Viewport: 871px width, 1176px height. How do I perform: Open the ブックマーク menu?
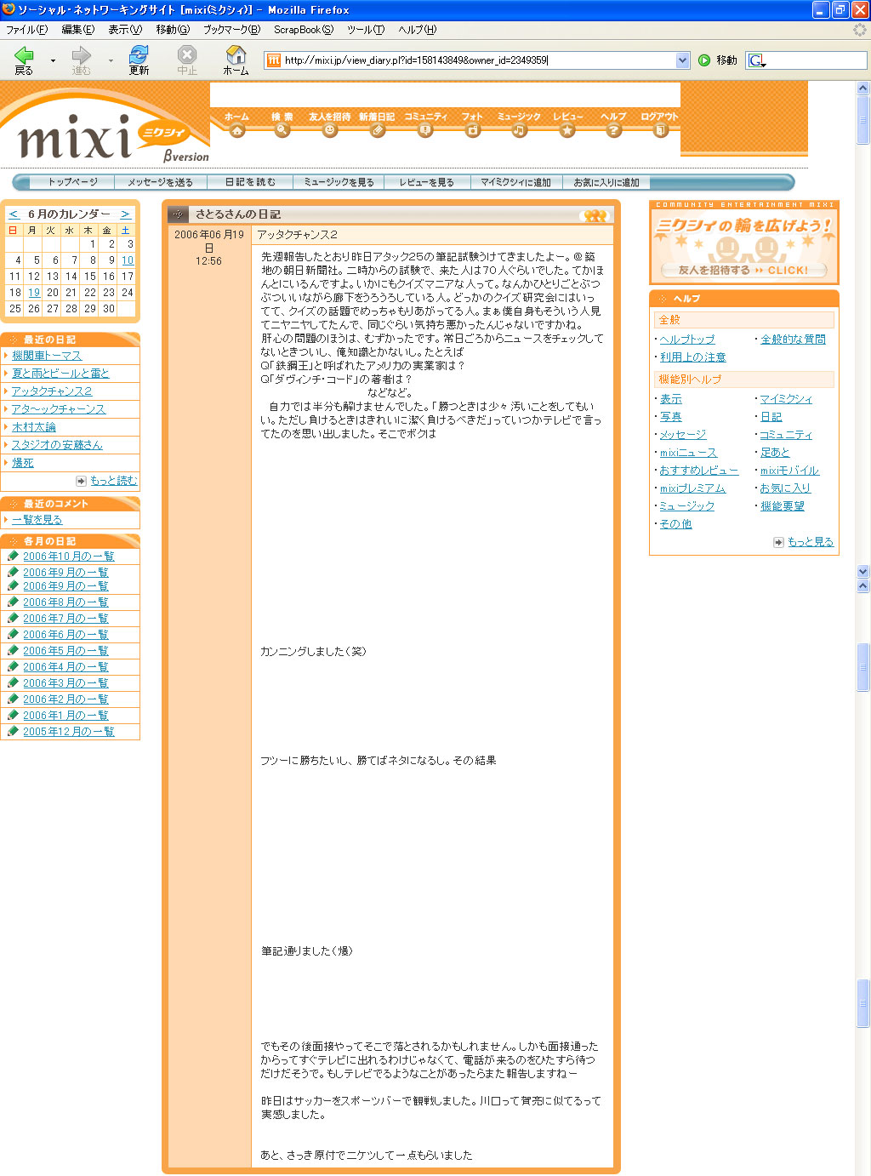click(x=231, y=30)
